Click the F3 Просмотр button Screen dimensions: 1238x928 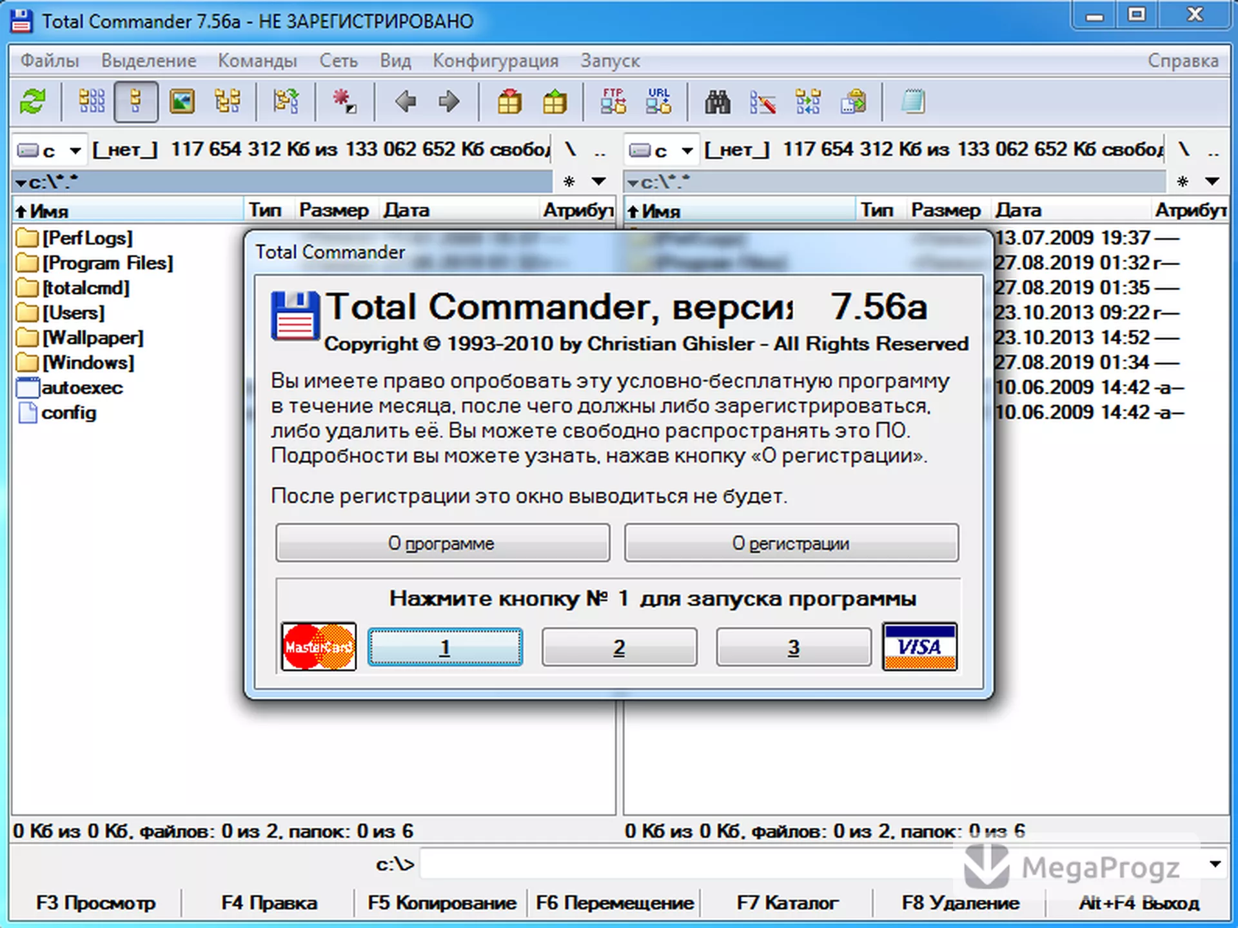coord(95,903)
